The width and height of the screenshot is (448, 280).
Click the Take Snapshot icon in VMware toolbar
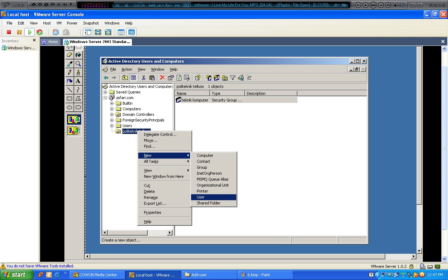(56, 32)
